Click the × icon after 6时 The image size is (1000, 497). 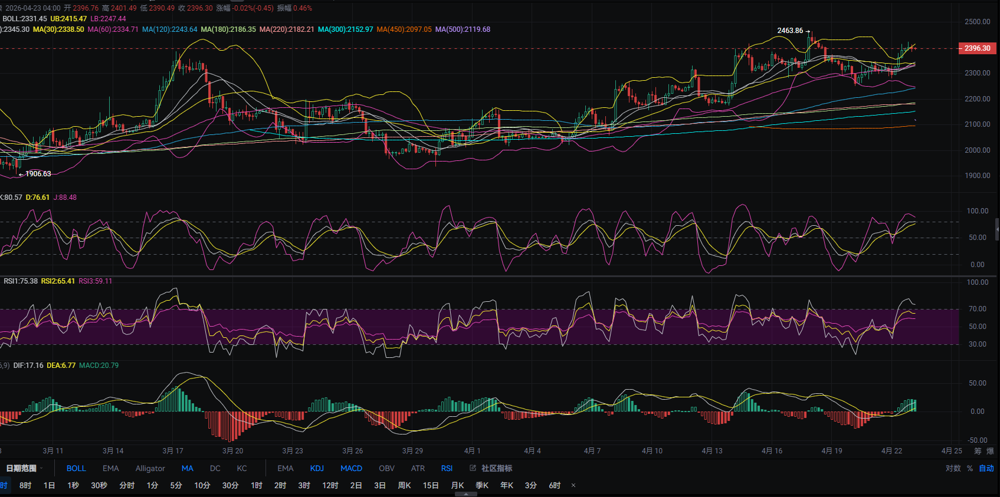tap(573, 486)
